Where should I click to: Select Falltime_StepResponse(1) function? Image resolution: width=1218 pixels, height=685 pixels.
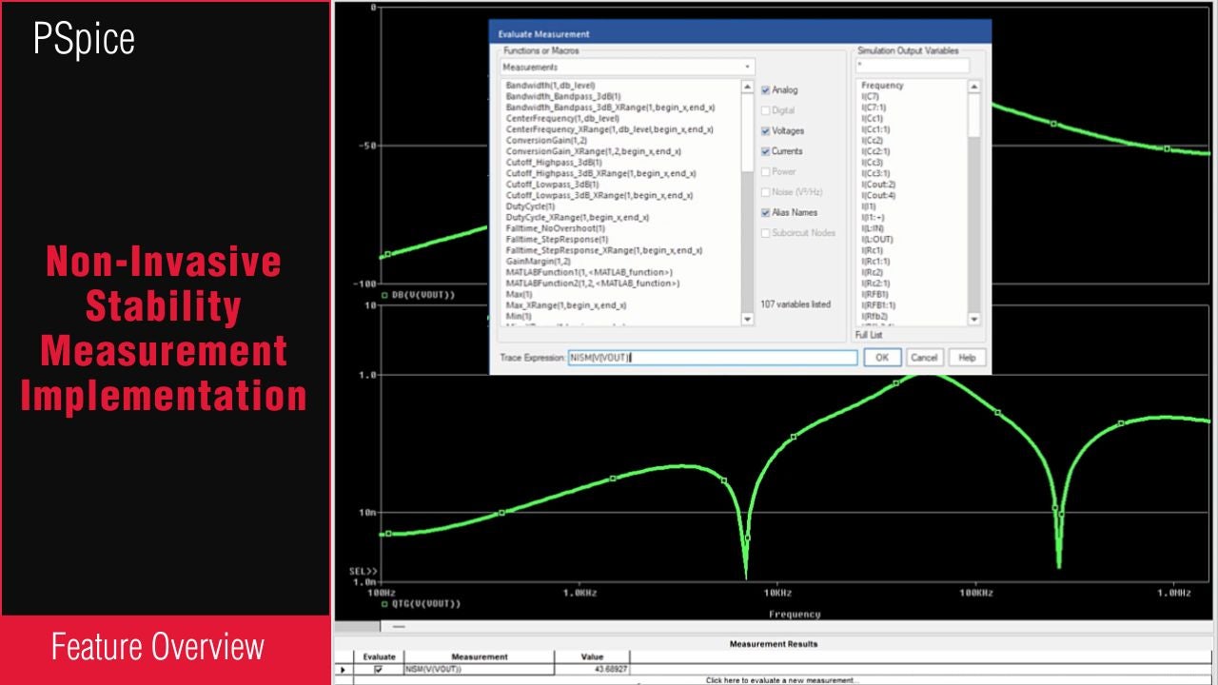(x=557, y=240)
